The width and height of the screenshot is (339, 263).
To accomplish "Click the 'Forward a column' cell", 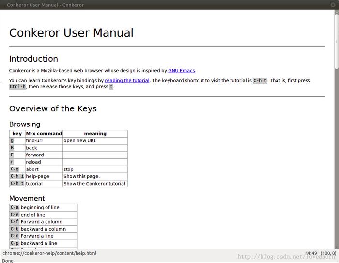I will (x=48, y=222).
